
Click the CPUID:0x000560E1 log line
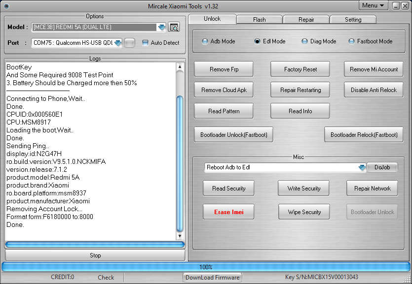click(35, 115)
